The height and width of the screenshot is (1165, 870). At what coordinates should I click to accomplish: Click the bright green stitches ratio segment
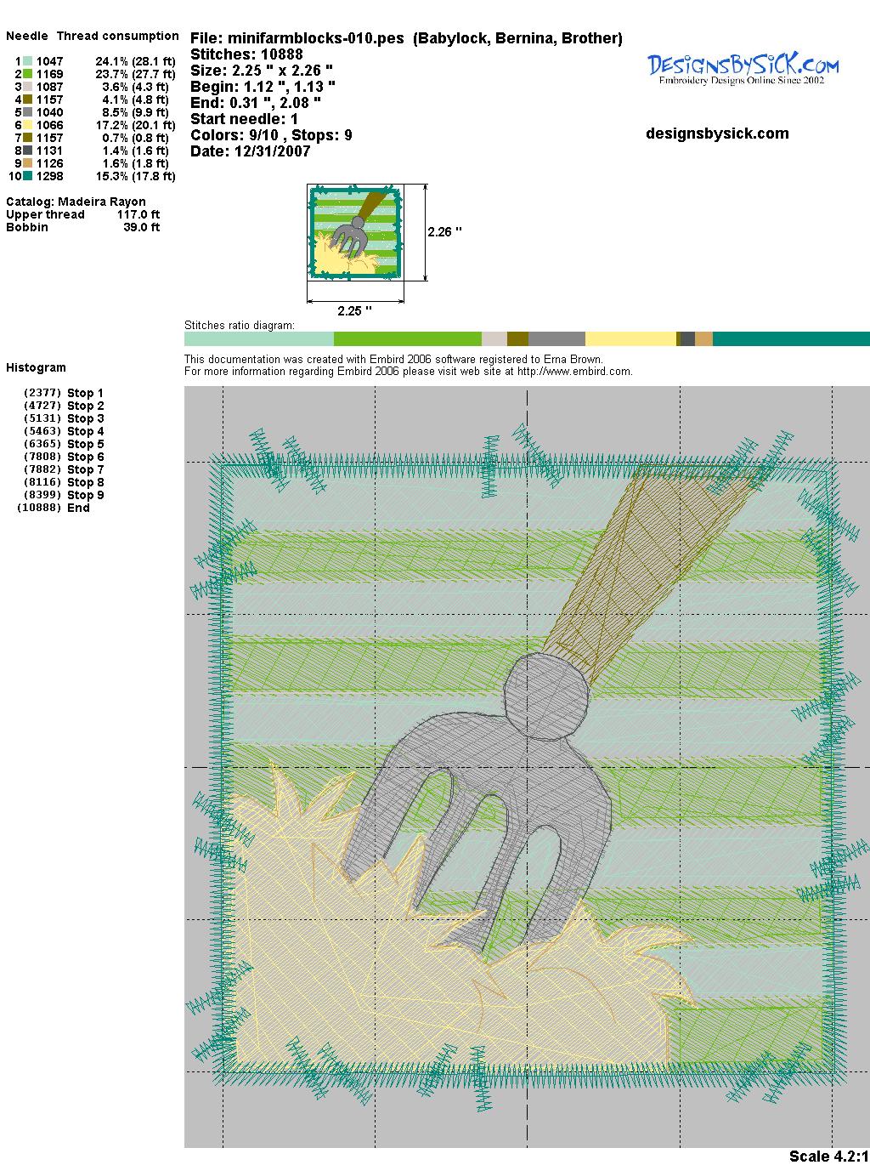point(407,338)
